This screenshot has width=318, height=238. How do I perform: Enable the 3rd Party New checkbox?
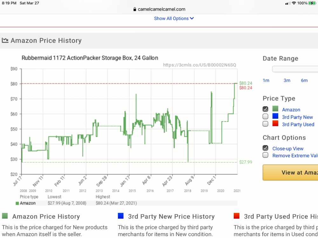pyautogui.click(x=266, y=117)
